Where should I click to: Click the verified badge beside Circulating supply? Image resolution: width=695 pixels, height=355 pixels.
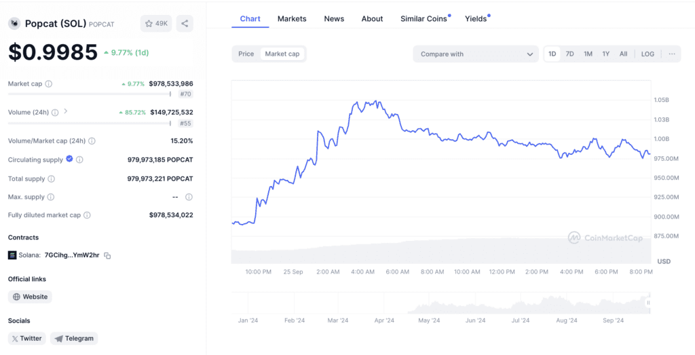70,159
